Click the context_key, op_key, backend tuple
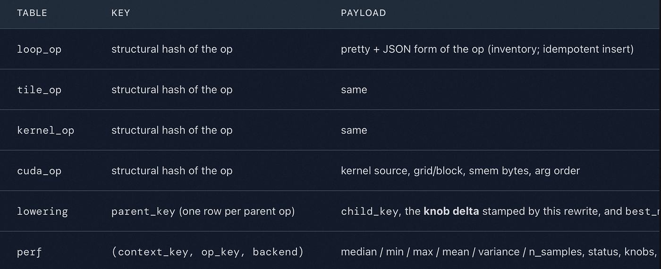The height and width of the screenshot is (269, 661). (x=208, y=252)
